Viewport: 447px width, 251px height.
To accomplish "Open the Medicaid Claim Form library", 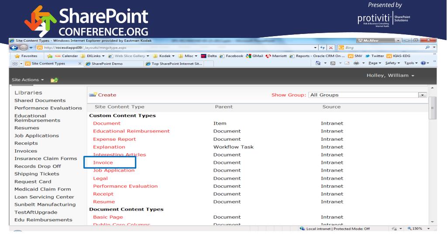I will pos(43,189).
